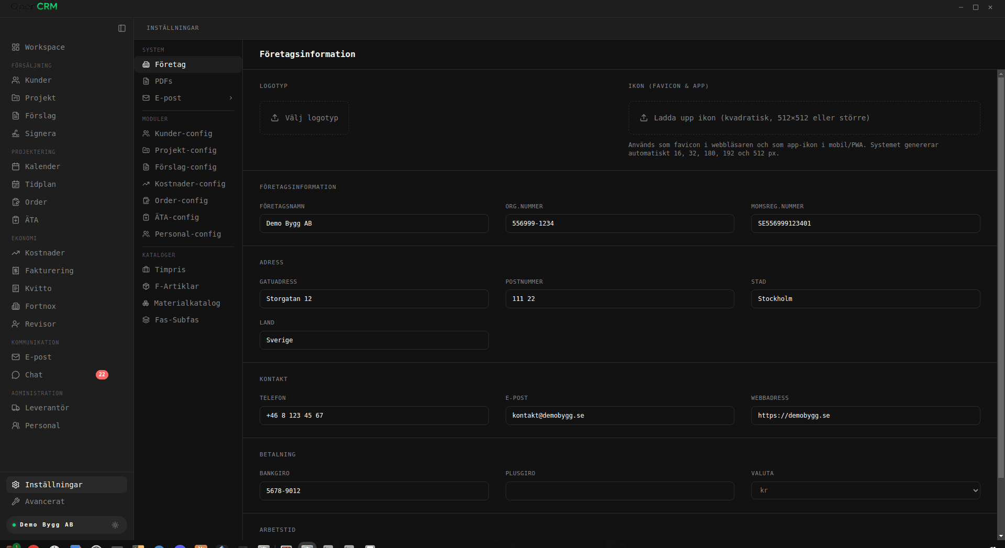Click the upload icon beside Ladda upp ikon
Screen dimensions: 1005x548
pos(644,118)
